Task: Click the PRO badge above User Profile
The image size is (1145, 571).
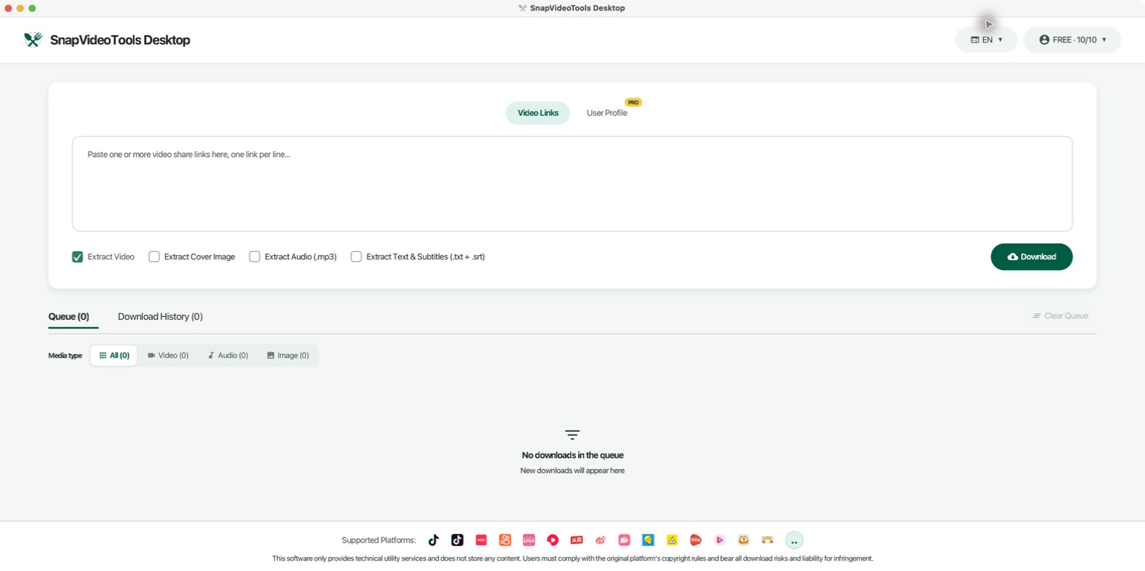Action: [x=633, y=103]
